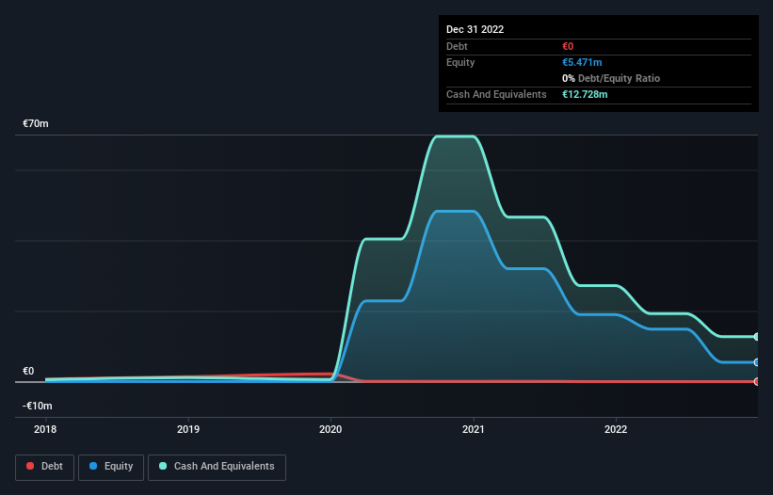This screenshot has width=773, height=495.
Task: Toggle Cash And Equivalents legend button
Action: click(x=217, y=467)
